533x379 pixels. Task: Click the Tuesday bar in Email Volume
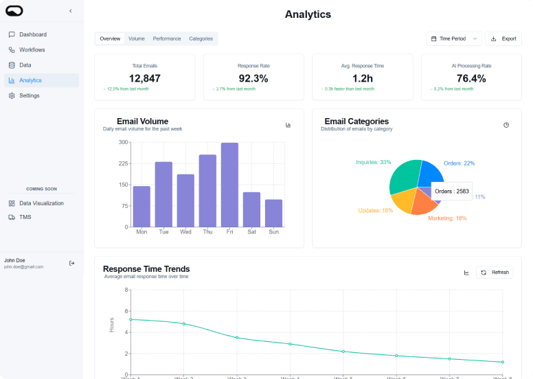(163, 194)
